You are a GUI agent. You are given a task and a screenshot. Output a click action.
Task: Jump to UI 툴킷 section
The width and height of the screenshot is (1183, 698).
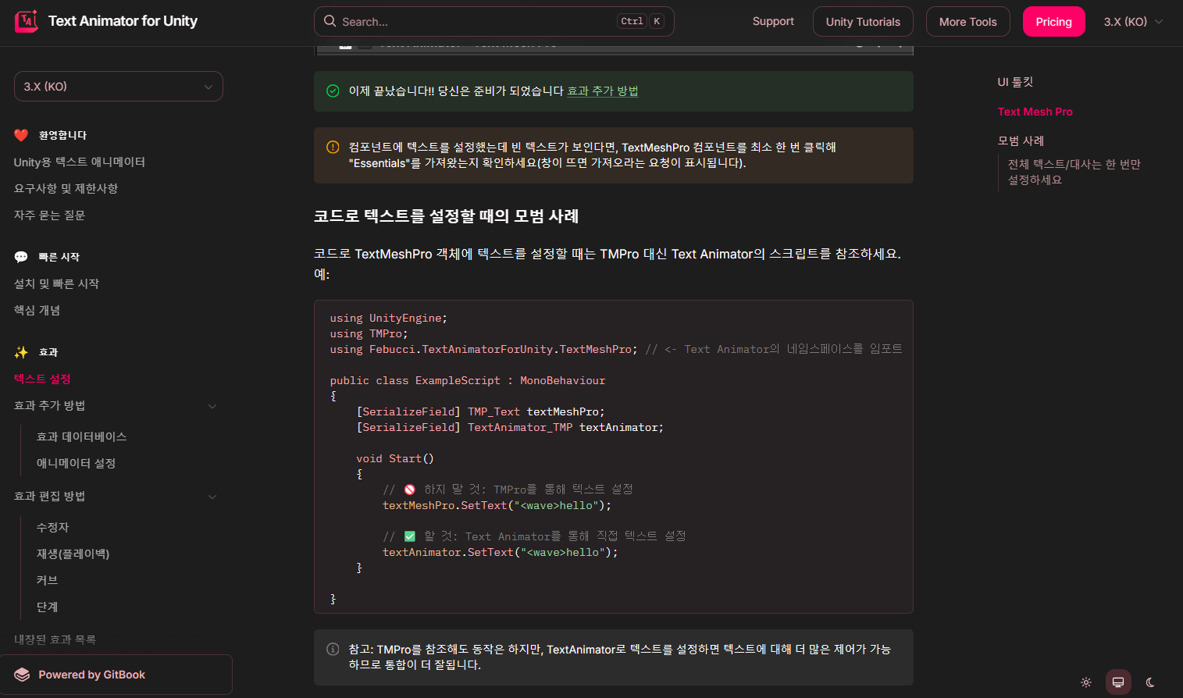1015,82
